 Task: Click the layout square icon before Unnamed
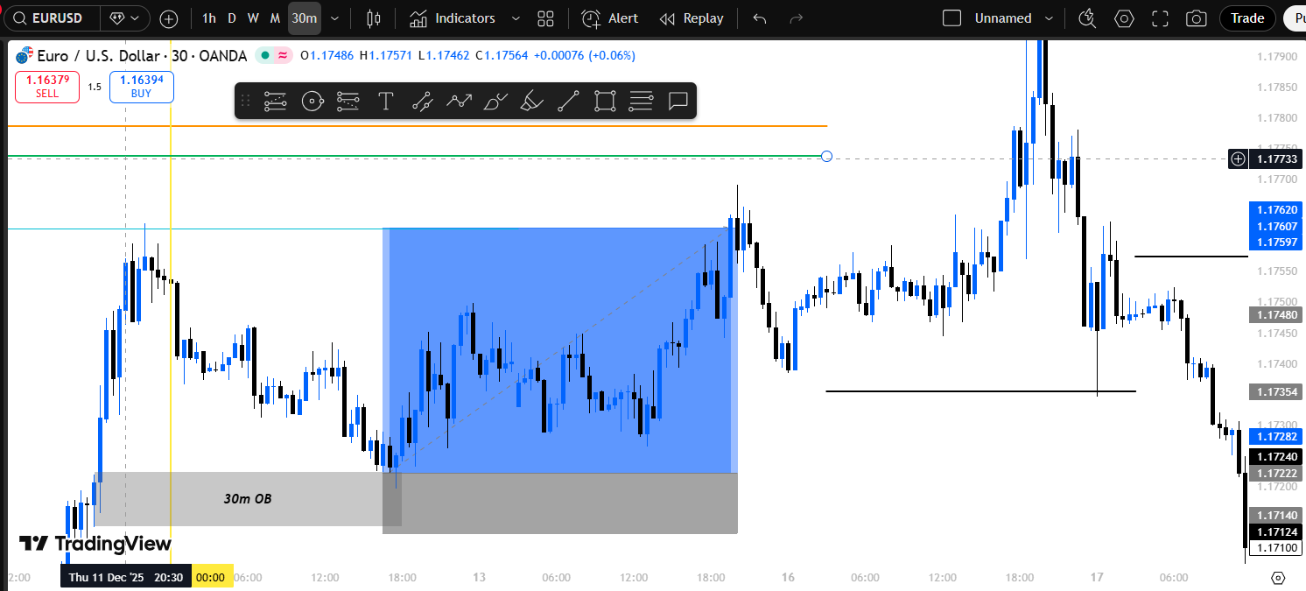(x=951, y=18)
